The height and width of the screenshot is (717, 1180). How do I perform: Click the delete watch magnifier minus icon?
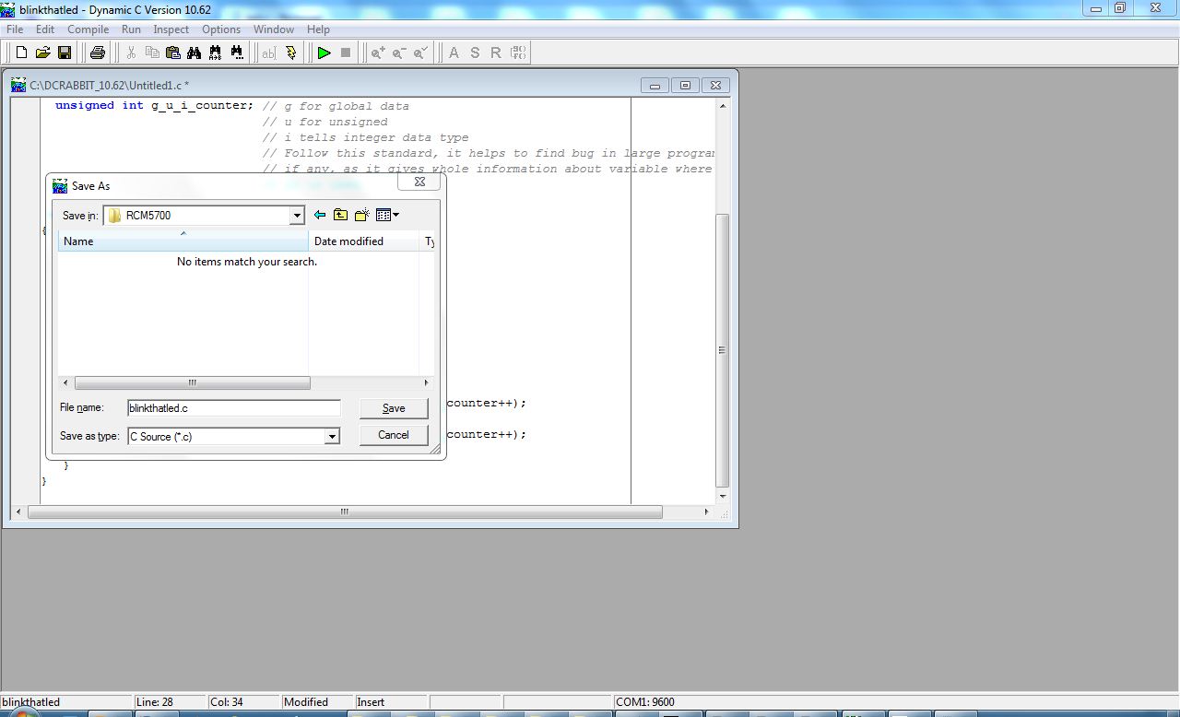coord(399,53)
